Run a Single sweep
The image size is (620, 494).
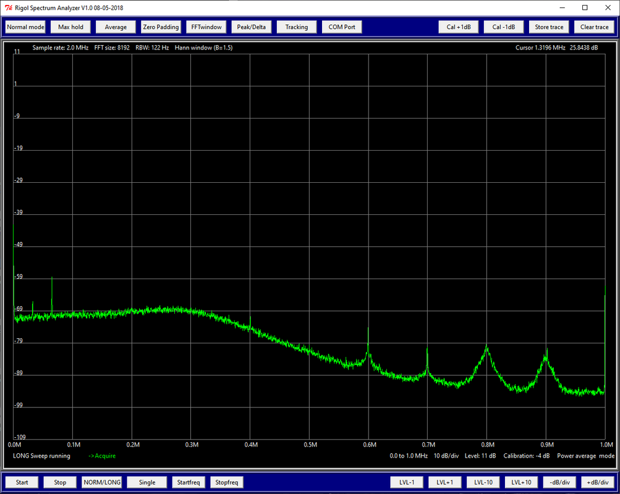(147, 482)
